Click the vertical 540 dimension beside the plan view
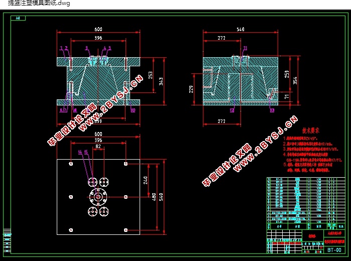The image size is (351, 261). [x=161, y=197]
